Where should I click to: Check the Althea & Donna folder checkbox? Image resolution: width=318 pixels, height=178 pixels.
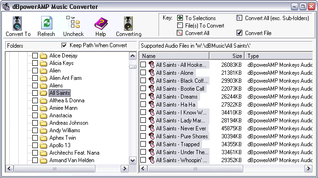pyautogui.click(x=35, y=100)
